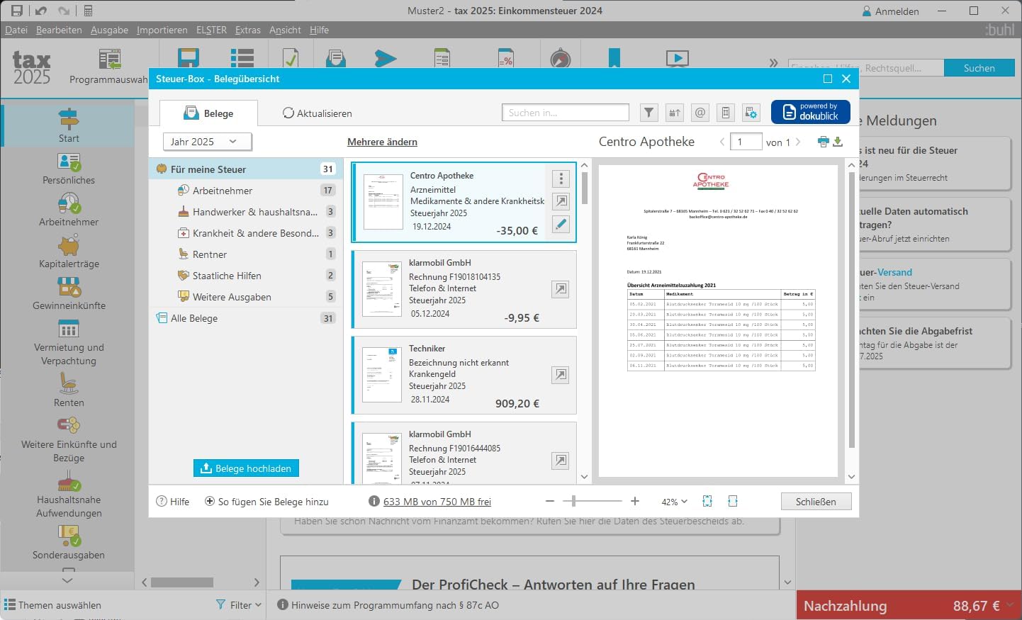Click the fit-to-page icon near zoom percentage
Image resolution: width=1022 pixels, height=620 pixels.
click(x=707, y=501)
